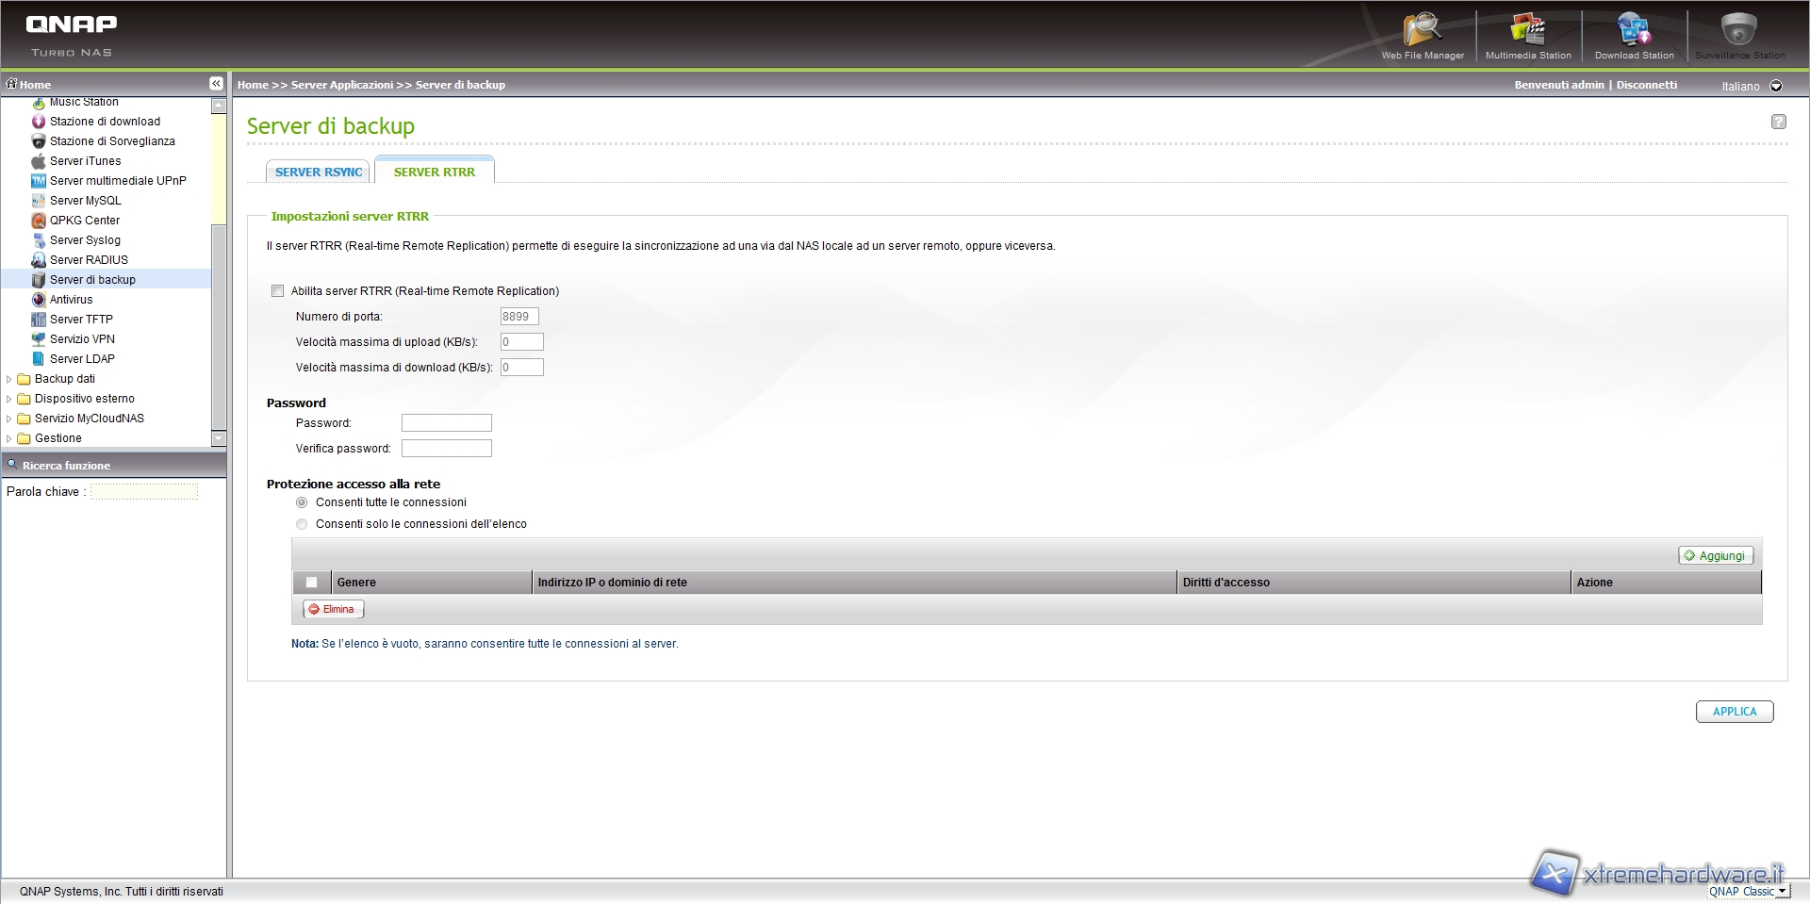Click the Aggiungi button
Image resolution: width=1810 pixels, height=904 pixels.
[x=1715, y=556]
